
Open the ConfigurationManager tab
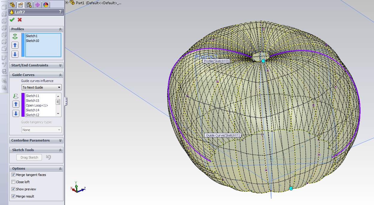point(29,4)
